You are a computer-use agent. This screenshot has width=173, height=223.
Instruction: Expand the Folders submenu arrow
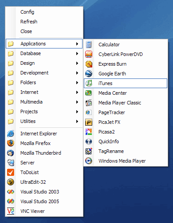(x=77, y=82)
